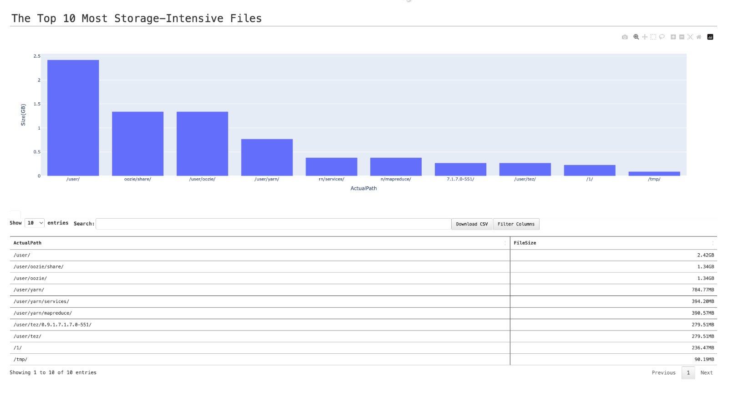This screenshot has height=401, width=754.
Task: Click the /user/oozie/ bar in chart
Action: [202, 144]
